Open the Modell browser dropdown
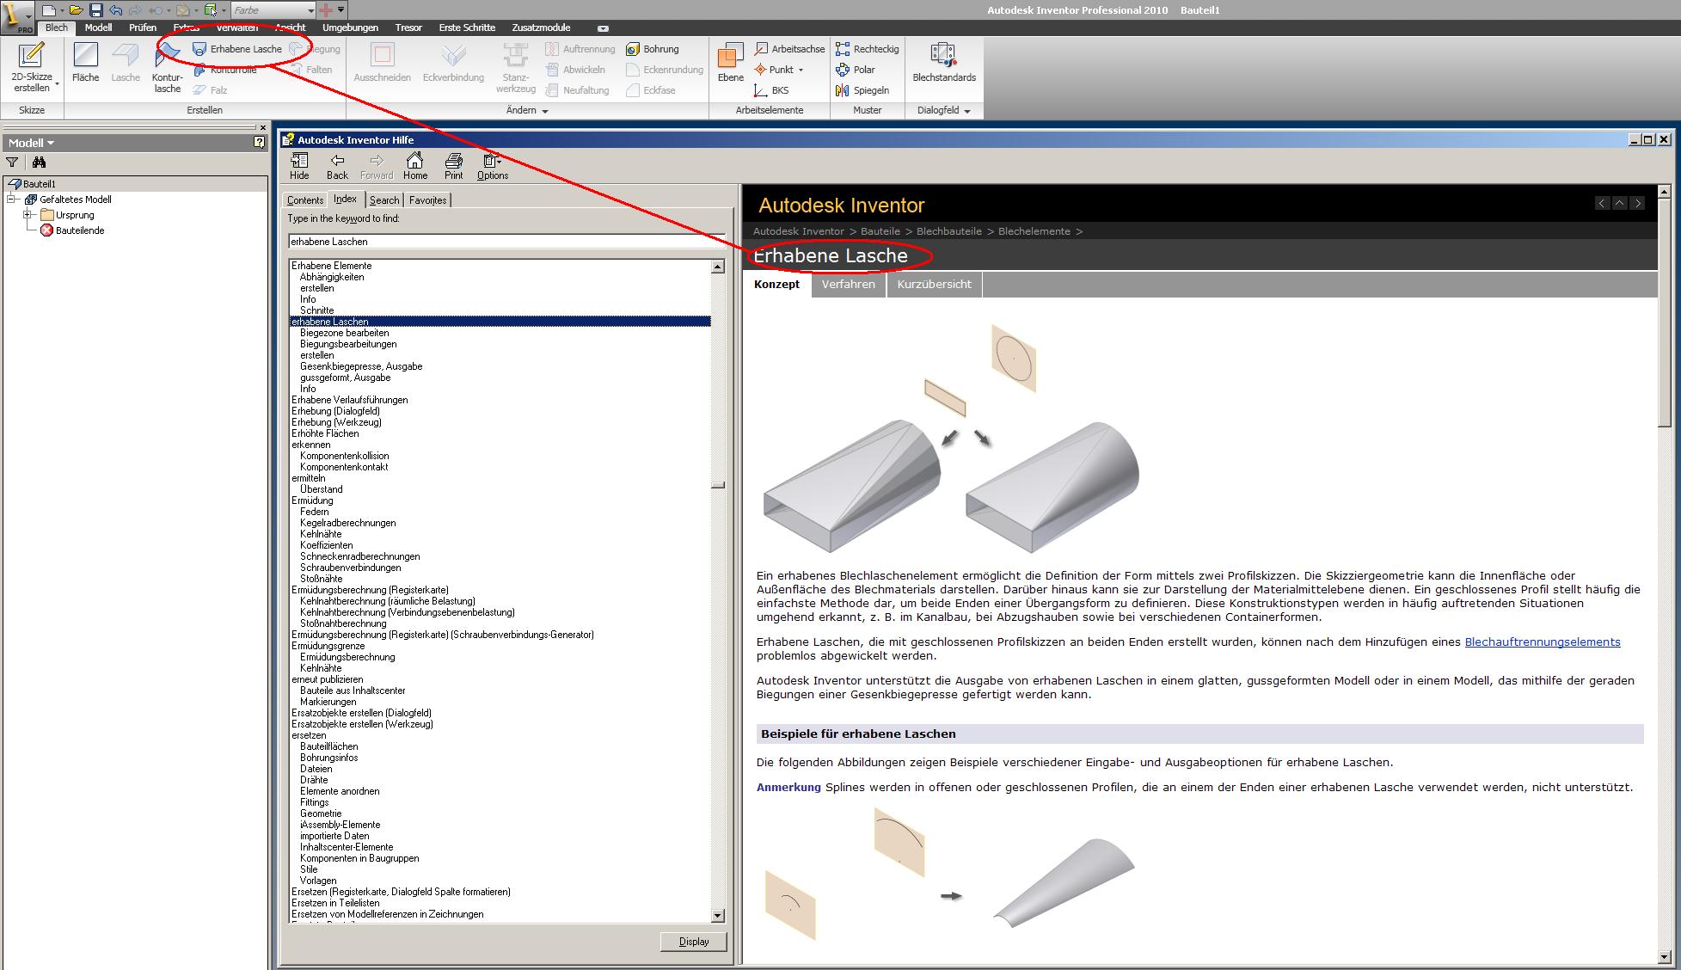This screenshot has width=1681, height=970. coord(51,143)
